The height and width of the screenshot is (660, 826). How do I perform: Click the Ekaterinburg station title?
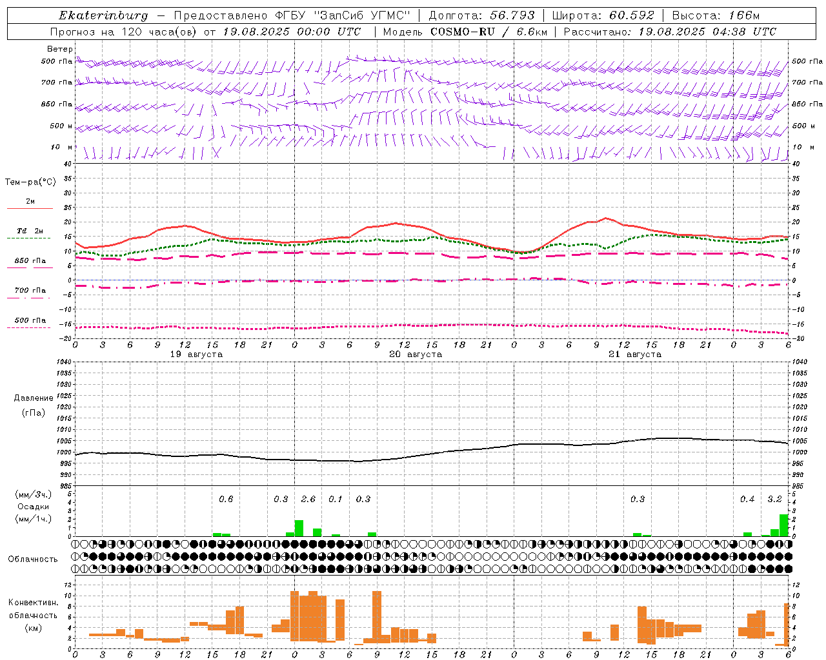103,15
